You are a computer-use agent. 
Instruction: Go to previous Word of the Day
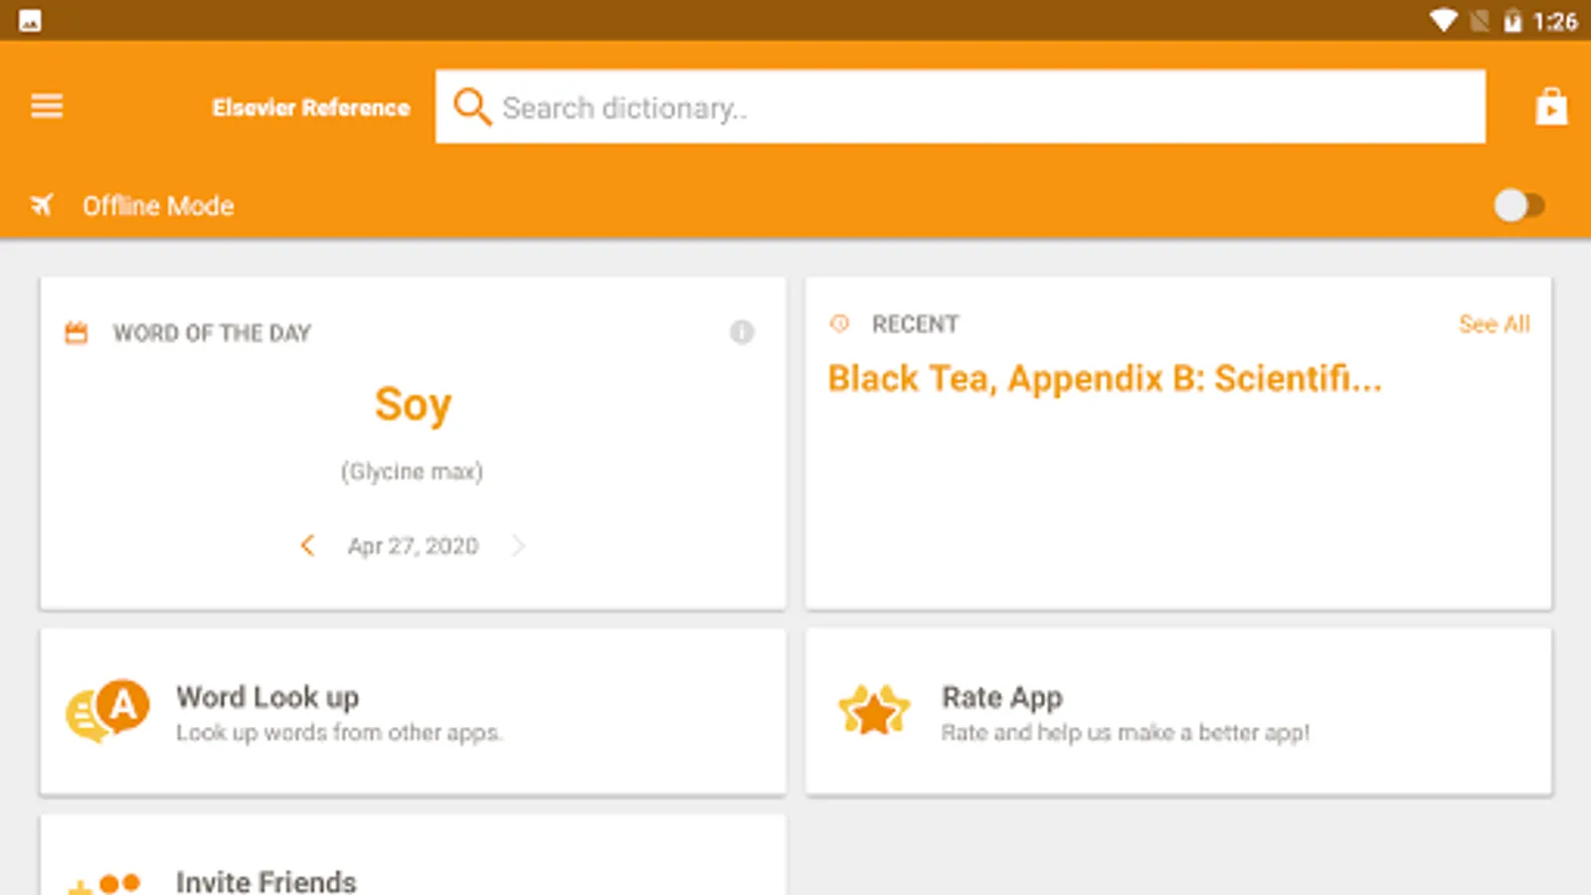point(307,545)
